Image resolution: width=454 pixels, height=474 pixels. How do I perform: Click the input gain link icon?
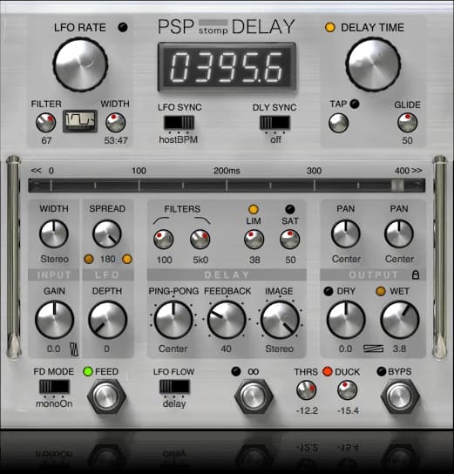coord(74,349)
